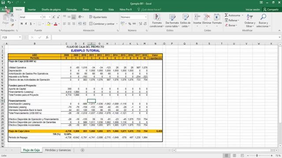This screenshot has width=282, height=158.
Task: Decrease font size with small A icon
Action: click(58, 17)
